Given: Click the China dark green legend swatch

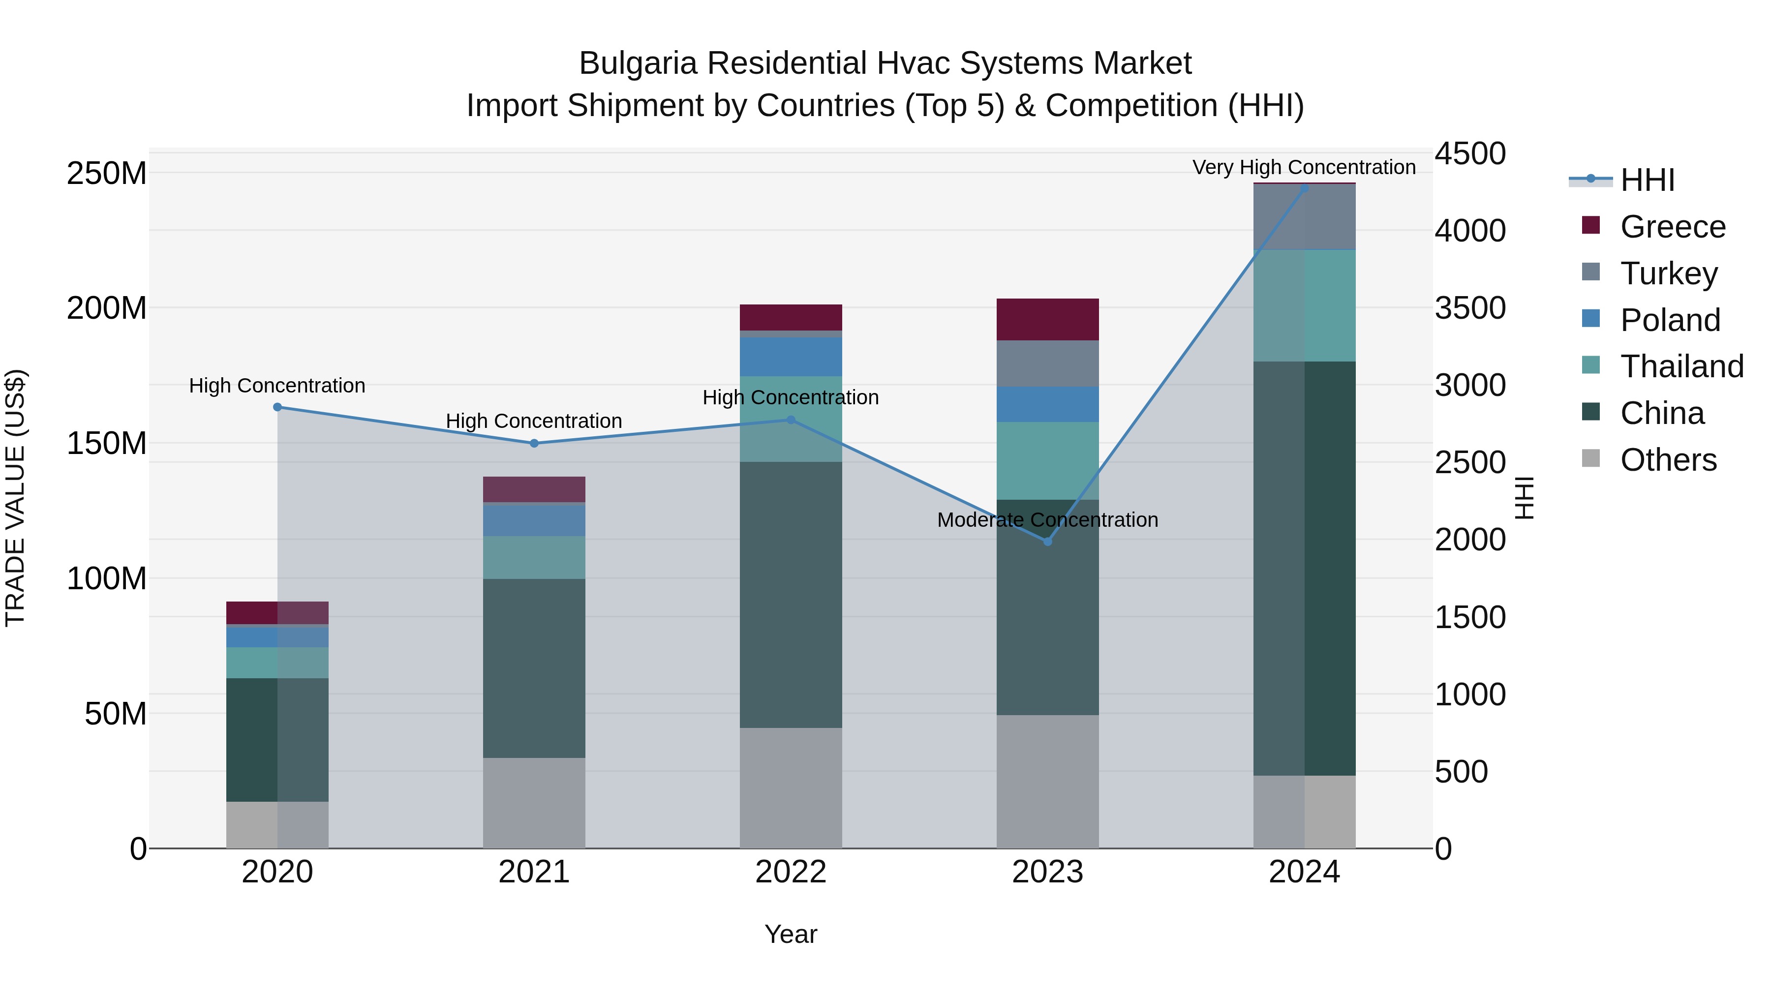Looking at the screenshot, I should pyautogui.click(x=1591, y=411).
